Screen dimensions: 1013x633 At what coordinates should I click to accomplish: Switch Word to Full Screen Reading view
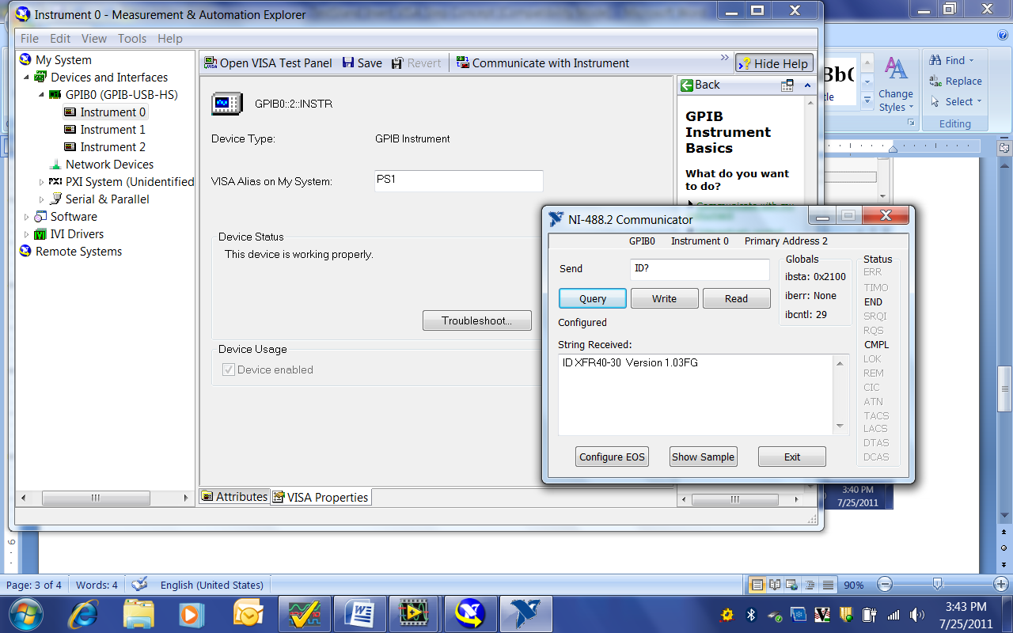(x=775, y=586)
